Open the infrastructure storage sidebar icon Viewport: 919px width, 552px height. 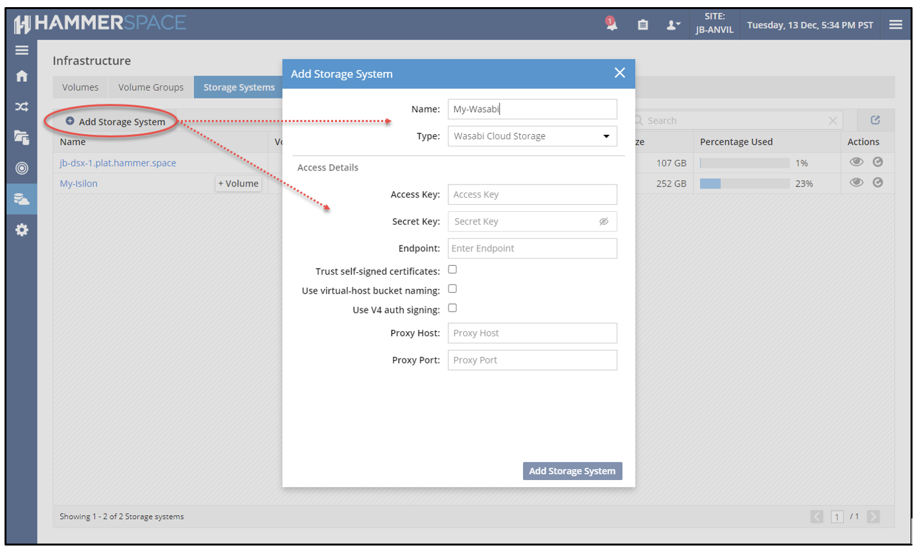(22, 199)
